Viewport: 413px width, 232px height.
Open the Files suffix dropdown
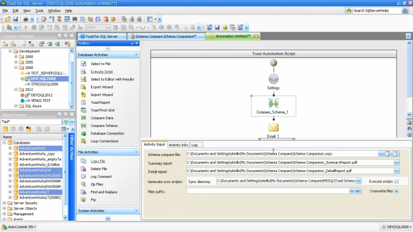click(352, 191)
